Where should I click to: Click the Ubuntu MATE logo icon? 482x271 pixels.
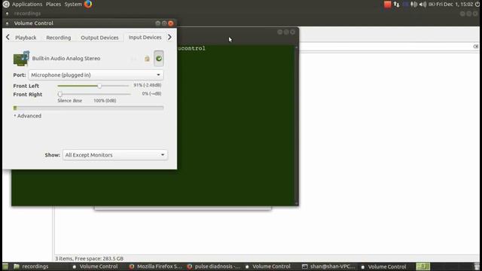pyautogui.click(x=6, y=4)
